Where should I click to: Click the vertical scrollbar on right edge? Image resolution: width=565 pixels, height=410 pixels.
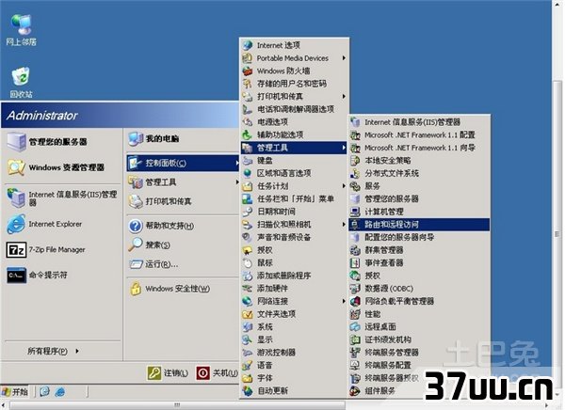tap(557, 234)
